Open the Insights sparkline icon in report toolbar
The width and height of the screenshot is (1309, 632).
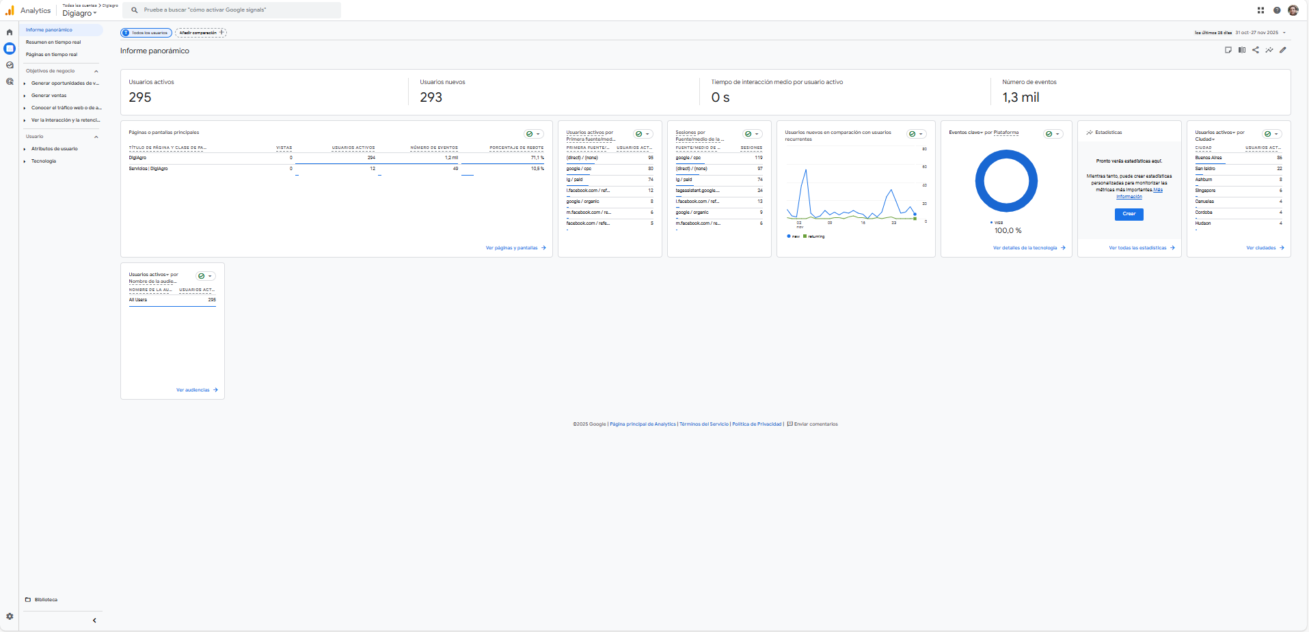1269,50
